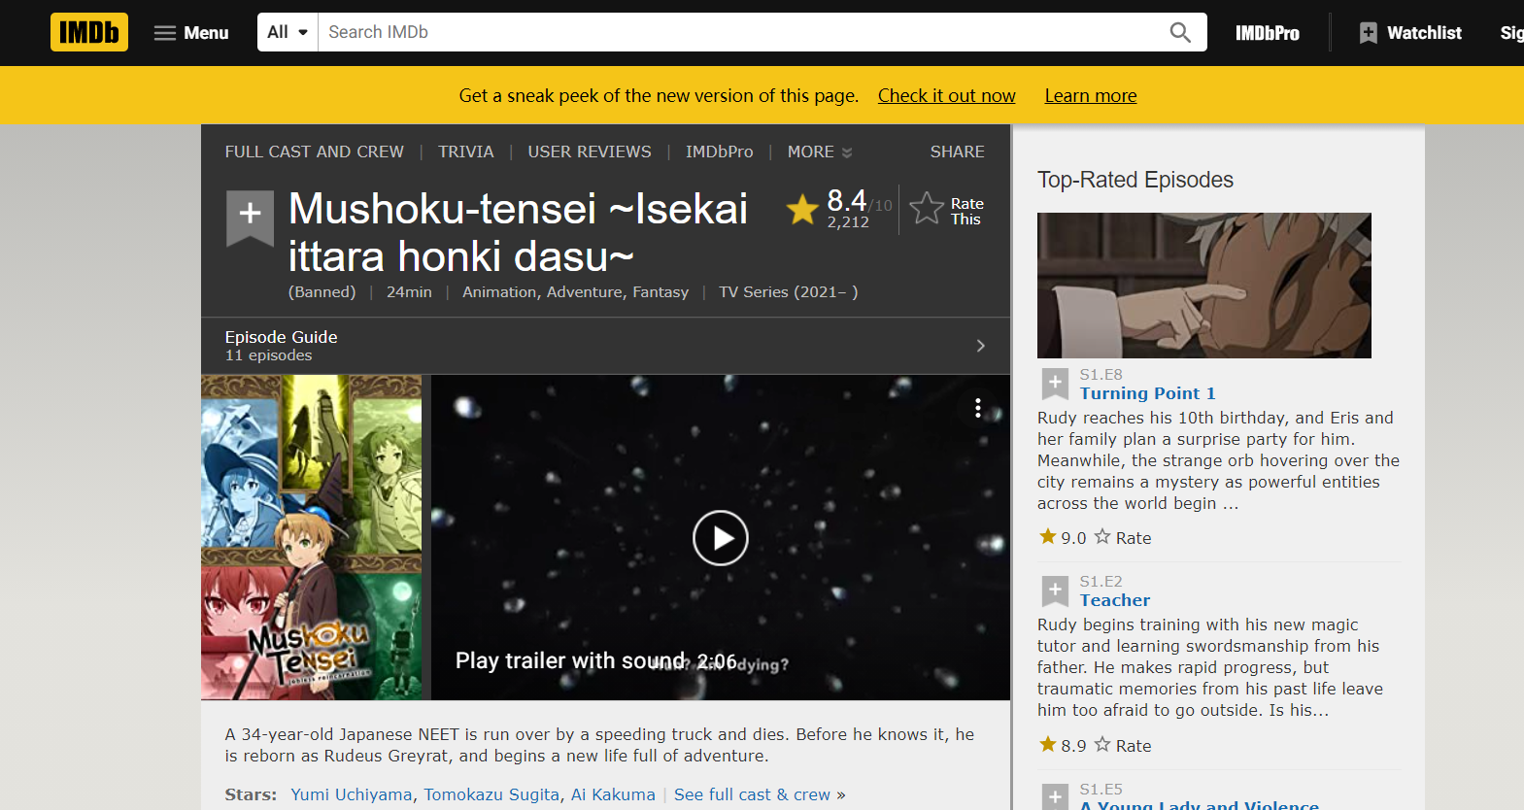This screenshot has height=810, width=1524.
Task: Open the hamburger Menu
Action: click(191, 33)
